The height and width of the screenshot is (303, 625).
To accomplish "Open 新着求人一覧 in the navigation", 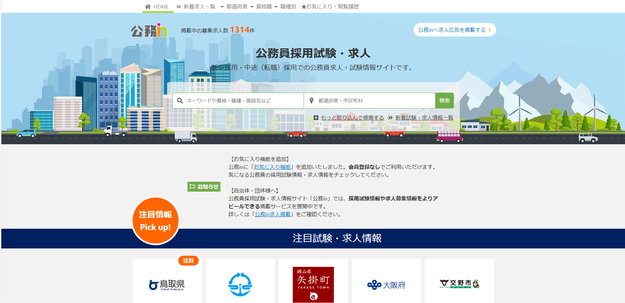I will [x=196, y=7].
